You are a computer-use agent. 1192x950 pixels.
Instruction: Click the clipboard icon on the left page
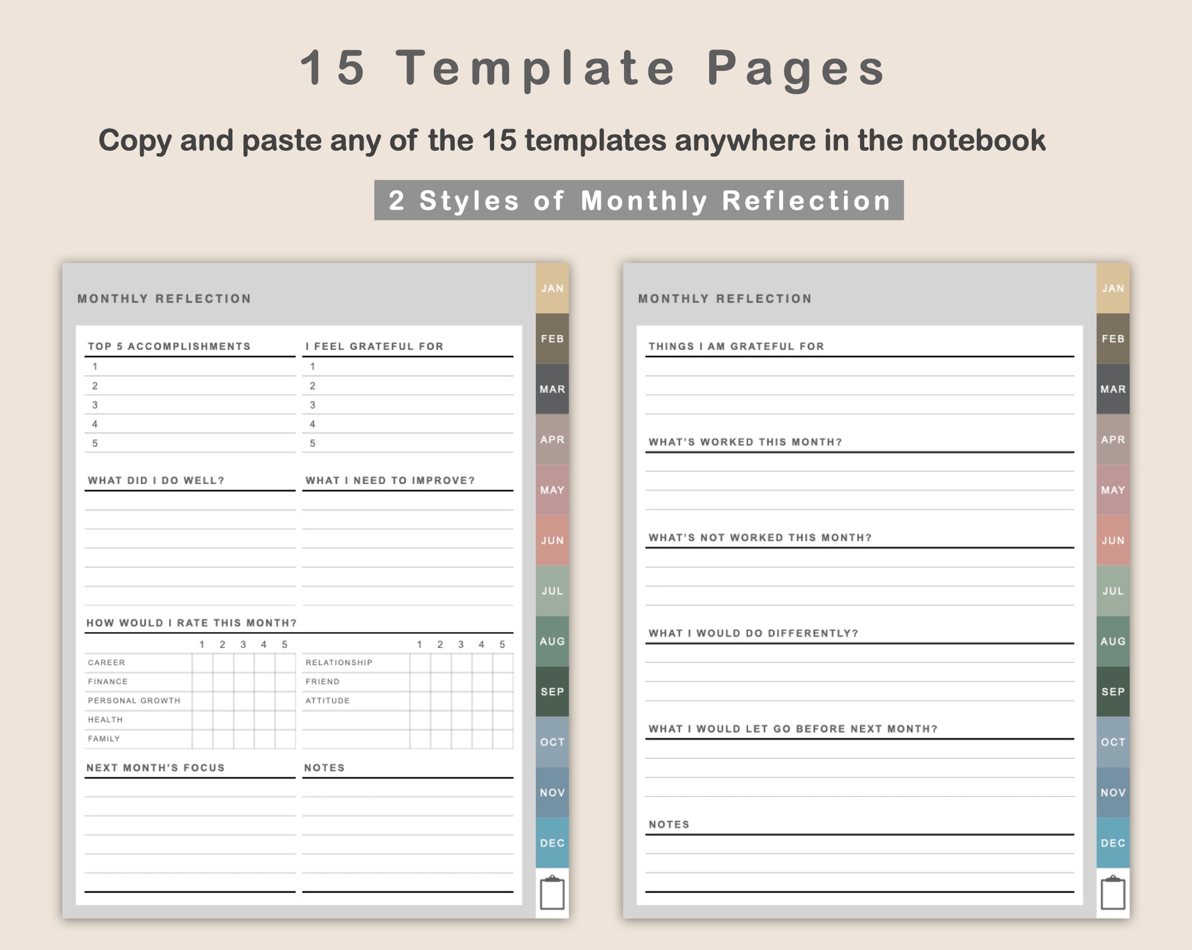pyautogui.click(x=552, y=892)
